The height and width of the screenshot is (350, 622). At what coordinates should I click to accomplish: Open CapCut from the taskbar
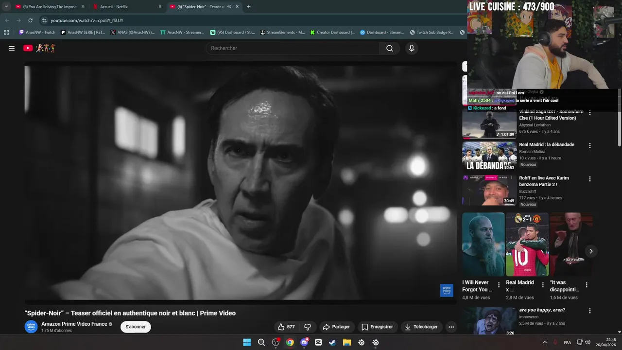[x=318, y=342]
